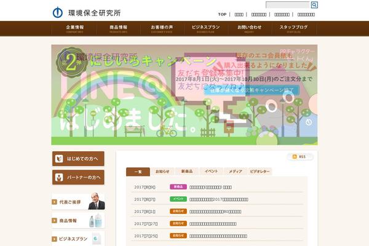Click the RSS feed button
369x246 pixels.
coord(300,157)
